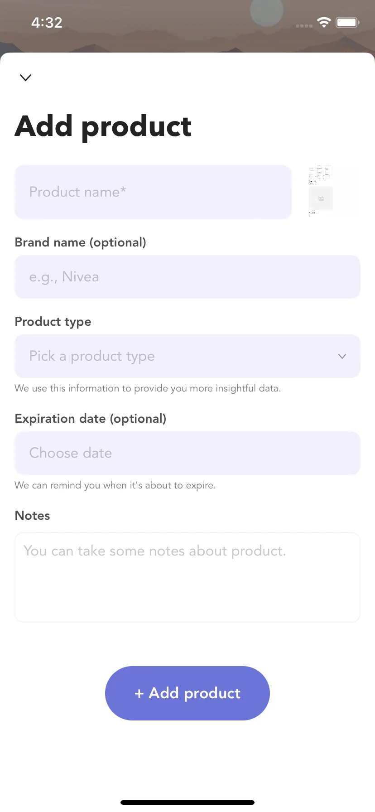Click into the Notes text area
The image size is (375, 812).
pyautogui.click(x=187, y=577)
